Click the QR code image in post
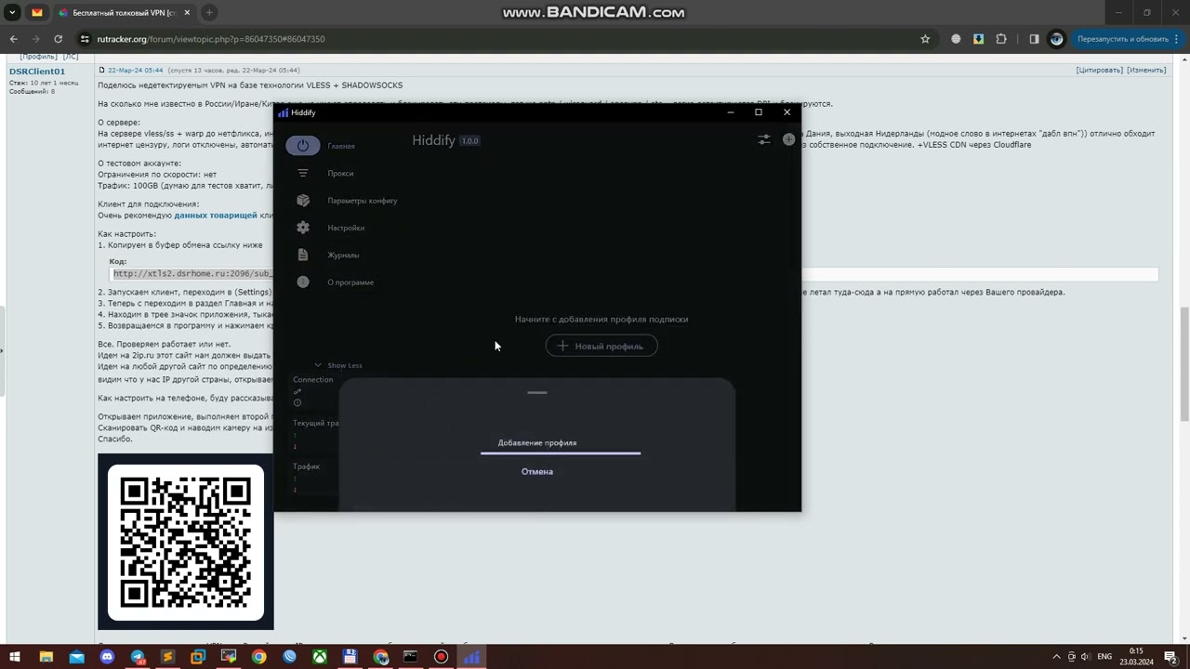Viewport: 1190px width, 669px height. point(186,543)
